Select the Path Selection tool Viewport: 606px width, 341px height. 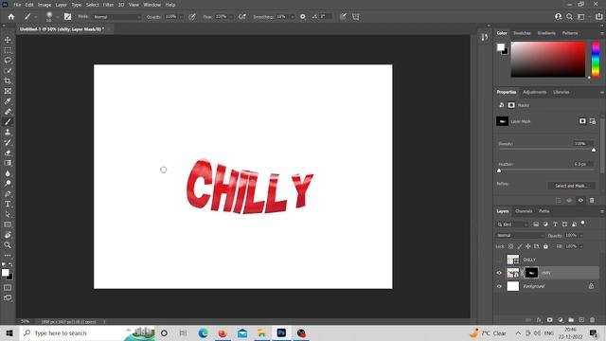tap(8, 214)
